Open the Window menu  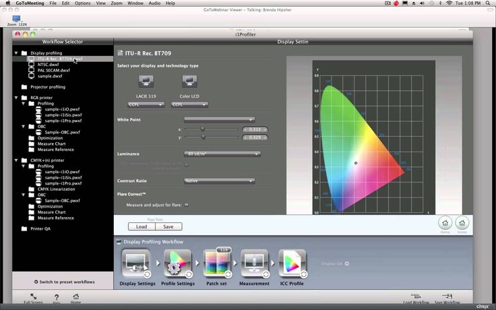point(135,3)
